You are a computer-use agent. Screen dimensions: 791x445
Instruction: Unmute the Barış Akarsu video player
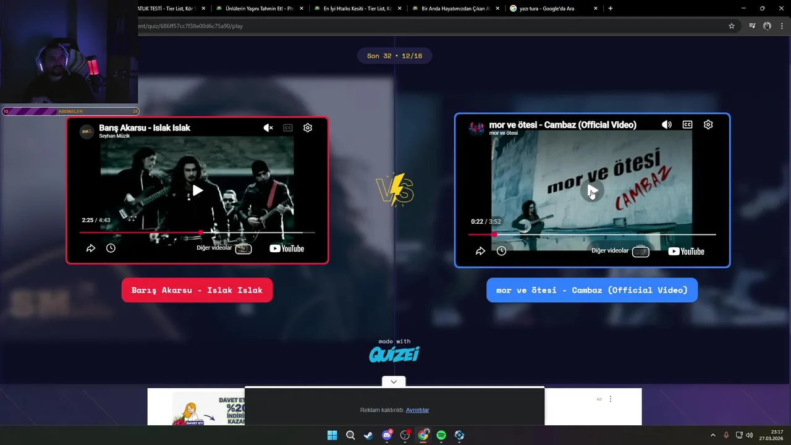click(x=268, y=128)
